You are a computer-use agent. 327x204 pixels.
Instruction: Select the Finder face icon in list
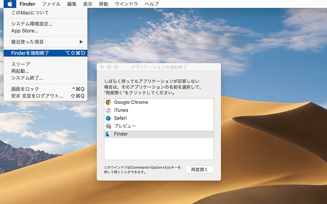tap(108, 134)
